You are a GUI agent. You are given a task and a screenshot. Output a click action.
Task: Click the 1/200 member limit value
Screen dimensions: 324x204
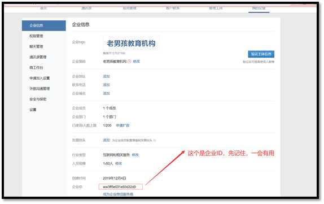pos(107,125)
